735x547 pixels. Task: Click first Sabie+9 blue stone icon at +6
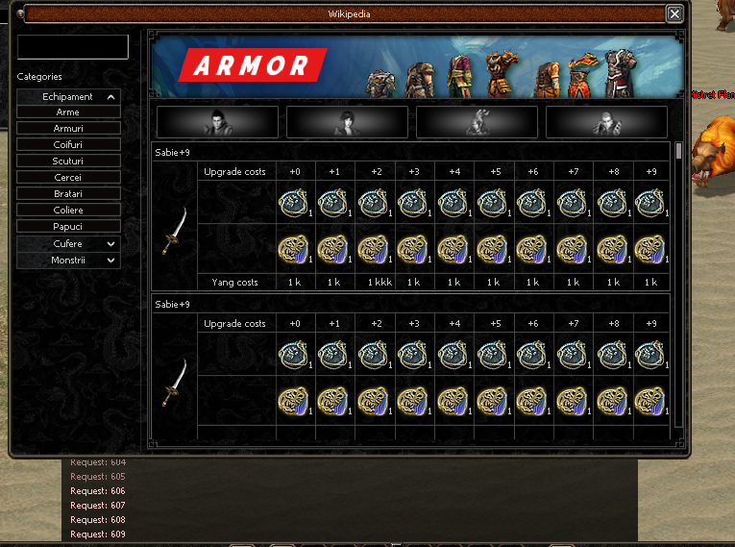coord(532,203)
